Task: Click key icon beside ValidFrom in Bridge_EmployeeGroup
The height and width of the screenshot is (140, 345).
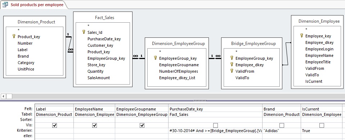Action: click(x=232, y=71)
